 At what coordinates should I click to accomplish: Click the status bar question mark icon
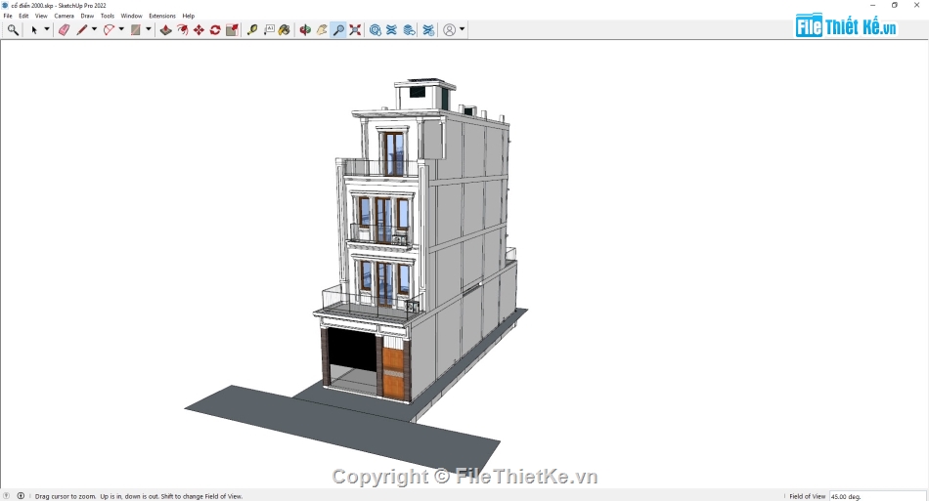[x=7, y=496]
